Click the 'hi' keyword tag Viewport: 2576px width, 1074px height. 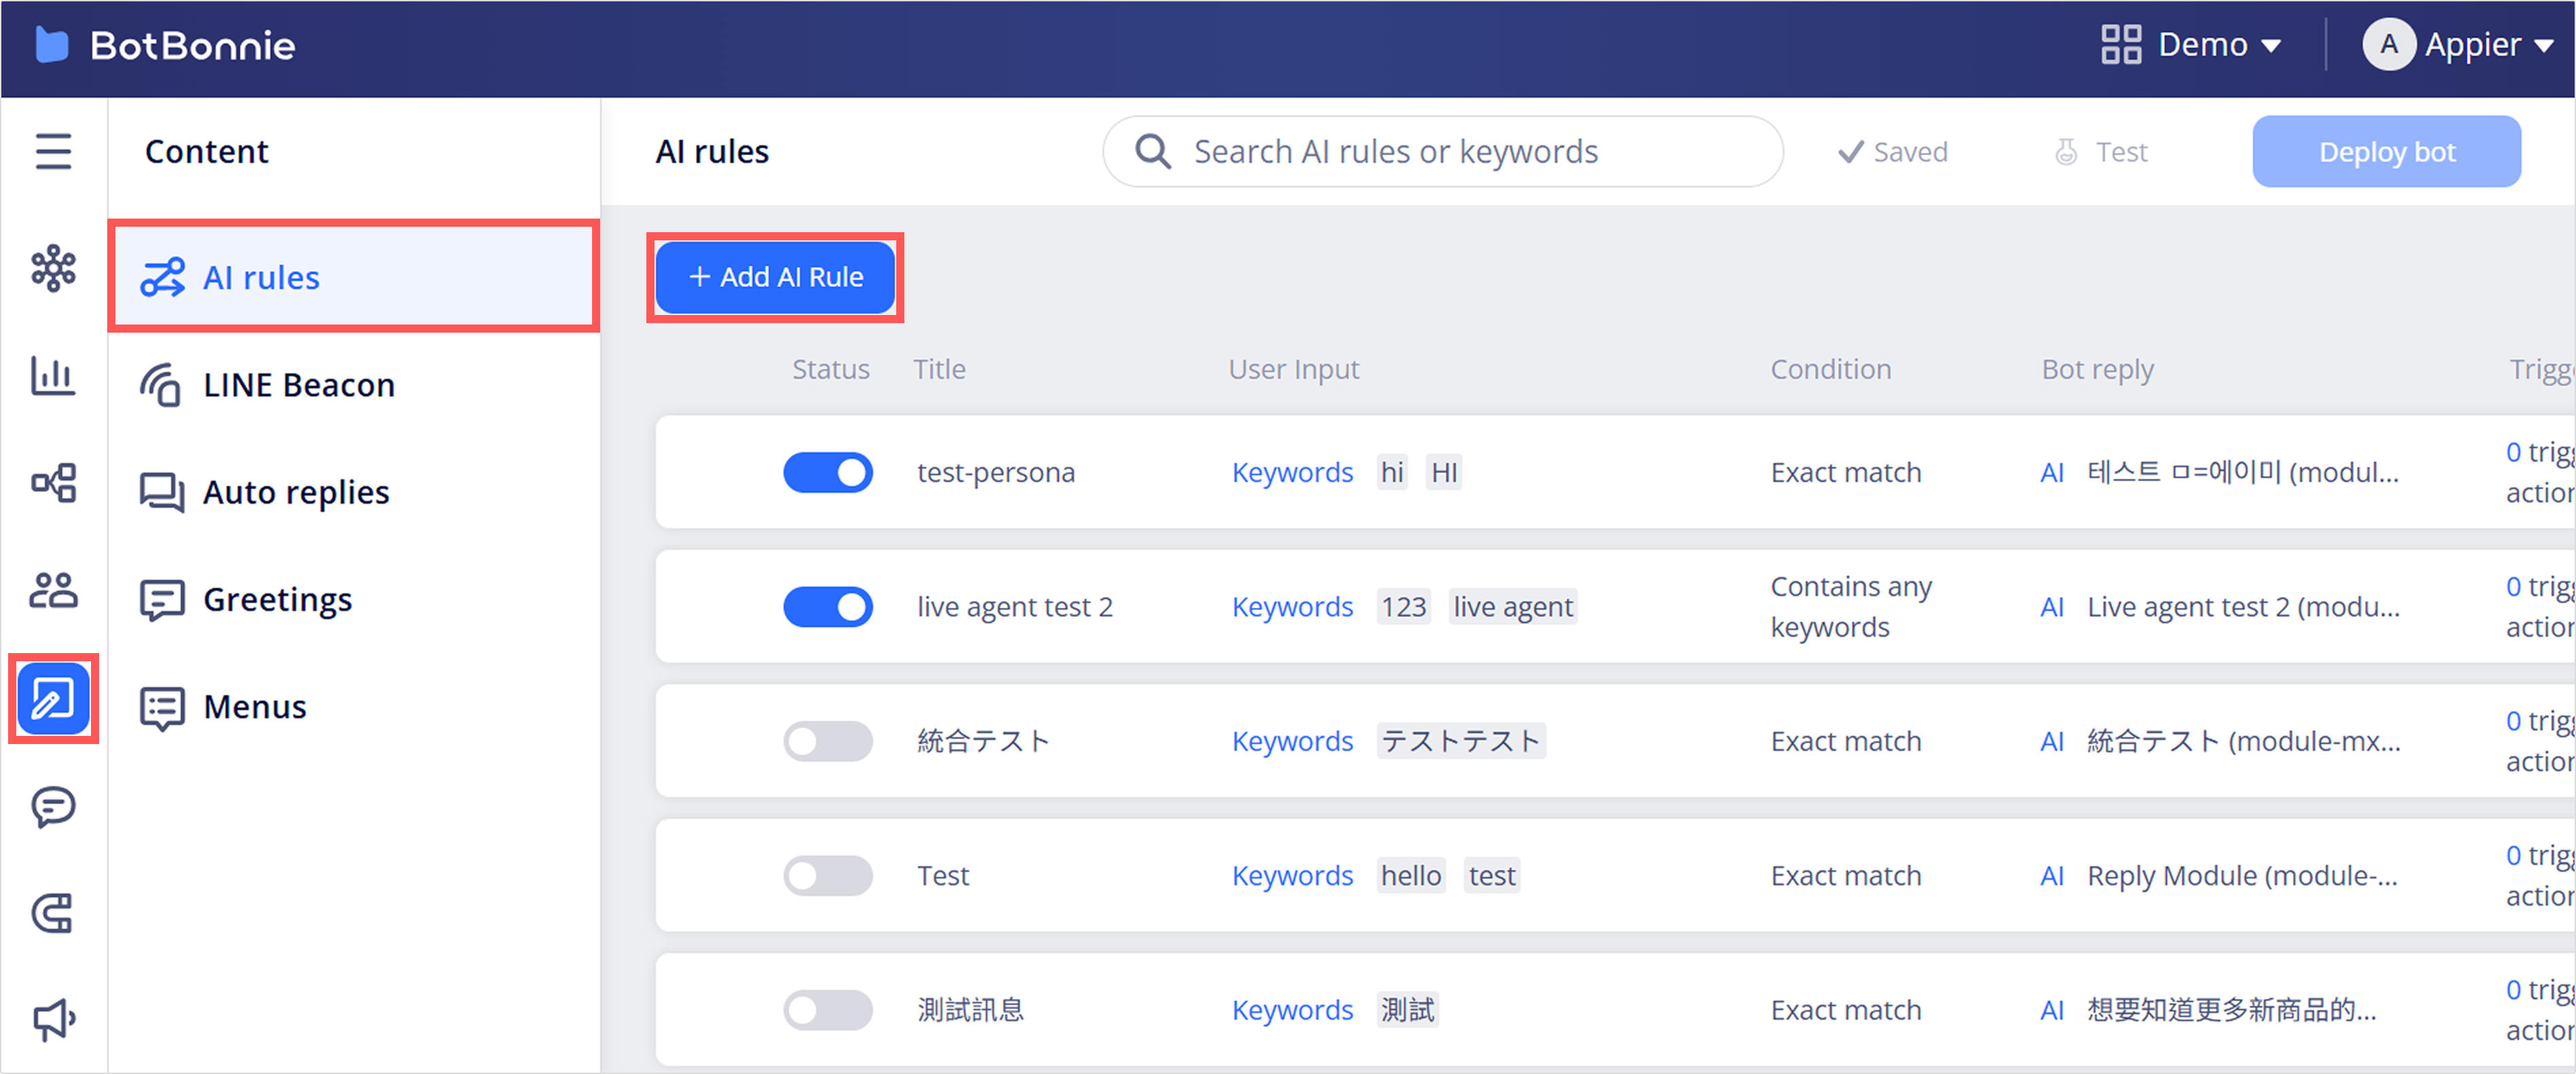point(1392,472)
